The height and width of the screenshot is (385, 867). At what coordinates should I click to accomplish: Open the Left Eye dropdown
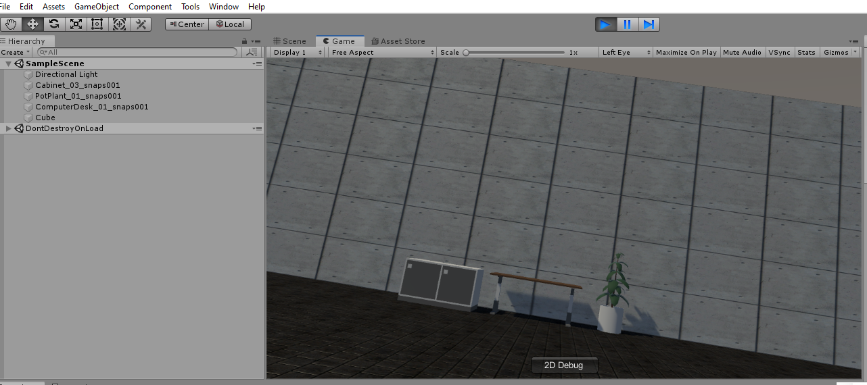click(x=626, y=52)
